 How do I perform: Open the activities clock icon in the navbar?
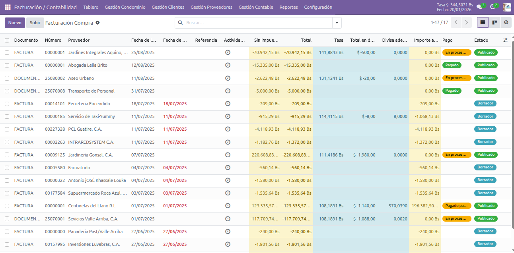[493, 7]
